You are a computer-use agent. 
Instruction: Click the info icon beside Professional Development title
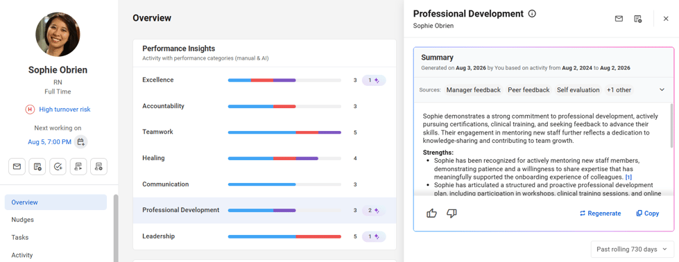[532, 13]
